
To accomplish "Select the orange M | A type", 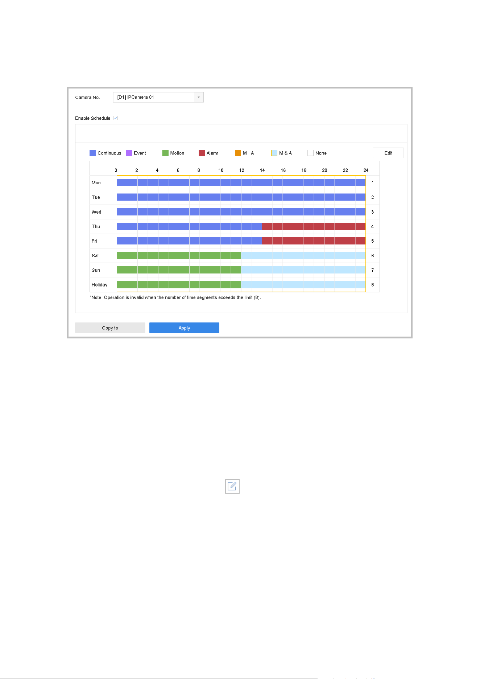I will point(238,153).
